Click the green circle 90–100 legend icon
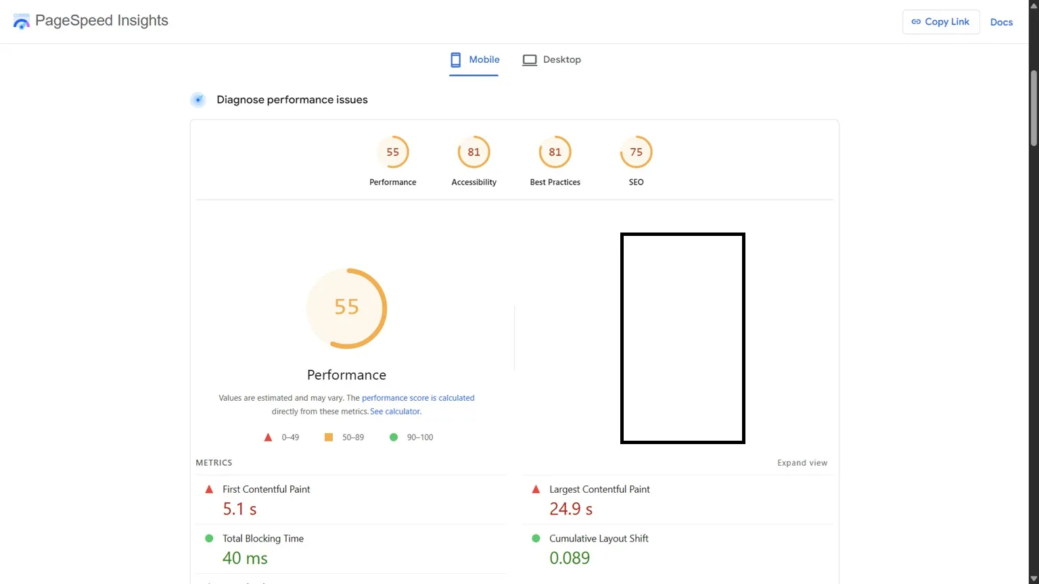The height and width of the screenshot is (584, 1039). coord(394,437)
